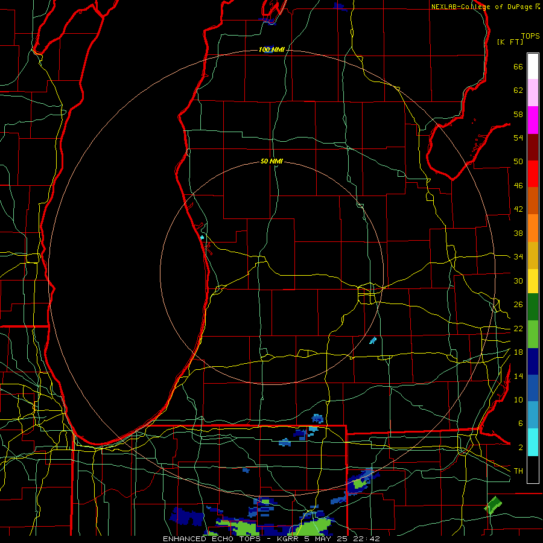Click the dark green echo near right edge
Screen dimensions: 543x543
493,506
